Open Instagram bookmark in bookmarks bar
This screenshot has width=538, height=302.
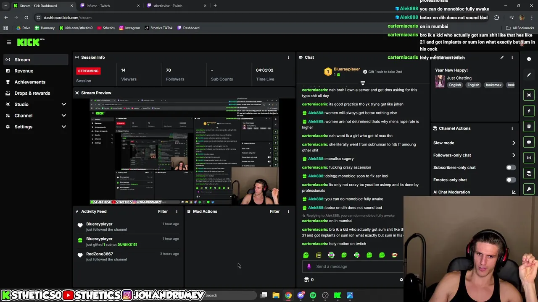(x=129, y=28)
